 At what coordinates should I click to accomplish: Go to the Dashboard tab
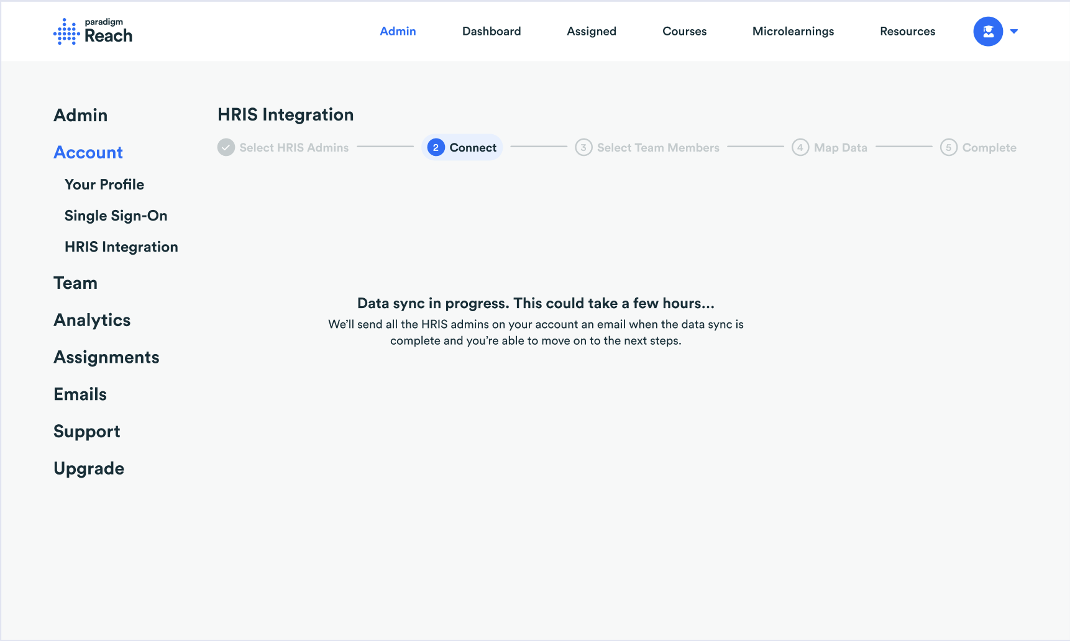pos(492,31)
